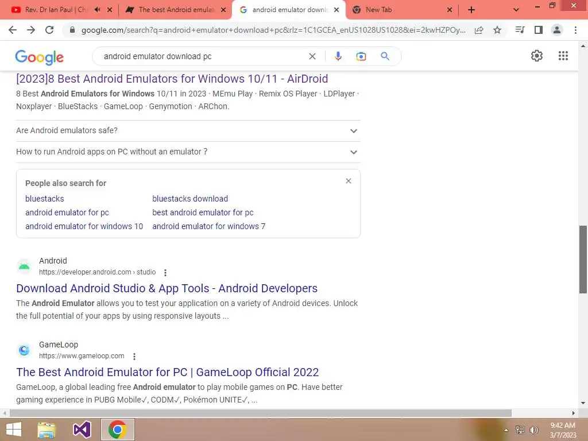Bookmark this page with star icon
This screenshot has height=441, width=588.
tap(497, 30)
